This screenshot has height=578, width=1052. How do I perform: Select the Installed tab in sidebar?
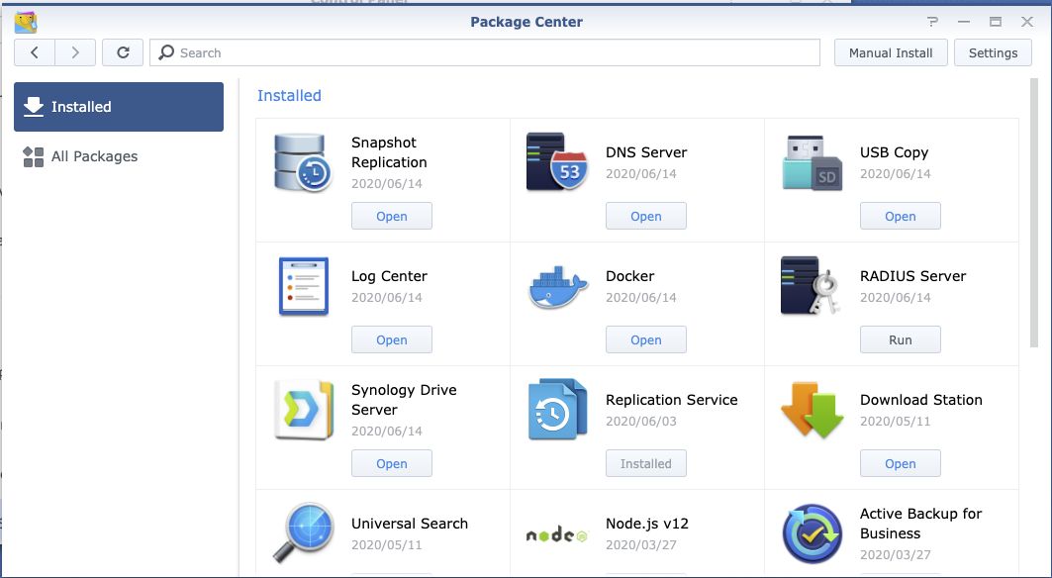click(119, 107)
